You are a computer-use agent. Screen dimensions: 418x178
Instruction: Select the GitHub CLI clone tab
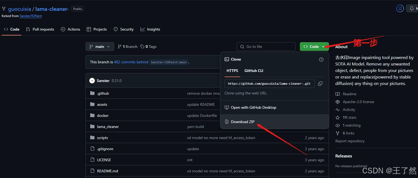[254, 71]
